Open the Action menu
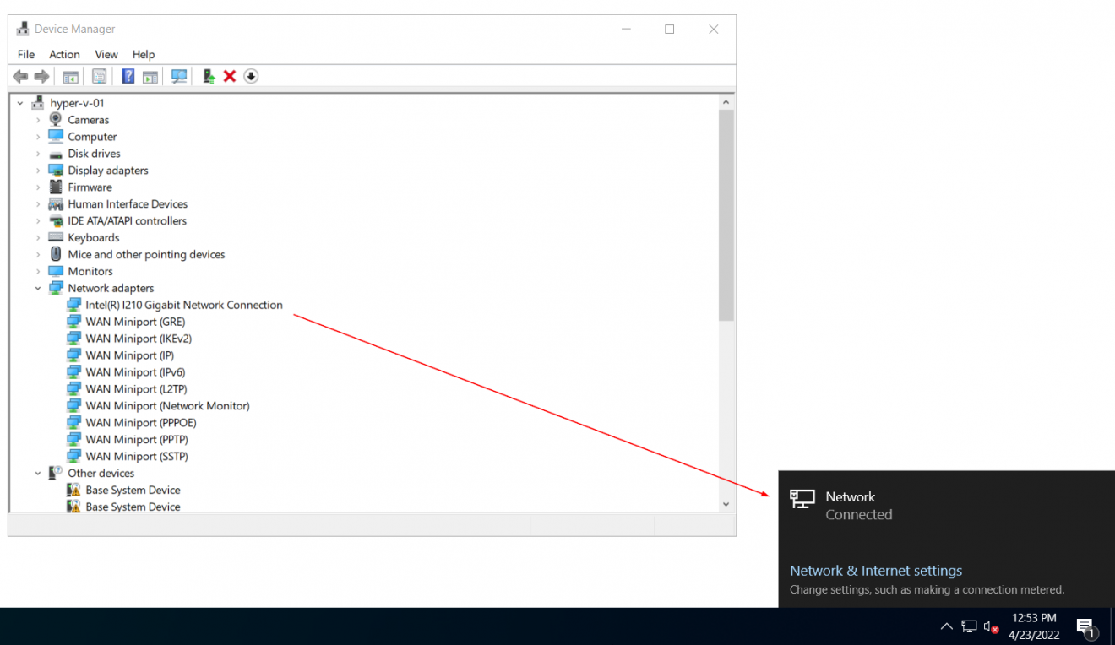Screen dimensions: 1115x645 (64, 54)
